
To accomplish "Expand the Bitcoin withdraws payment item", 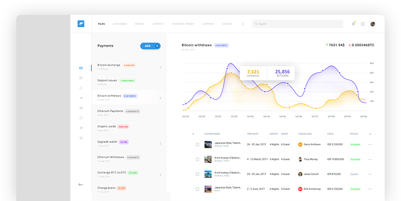I will [160, 98].
